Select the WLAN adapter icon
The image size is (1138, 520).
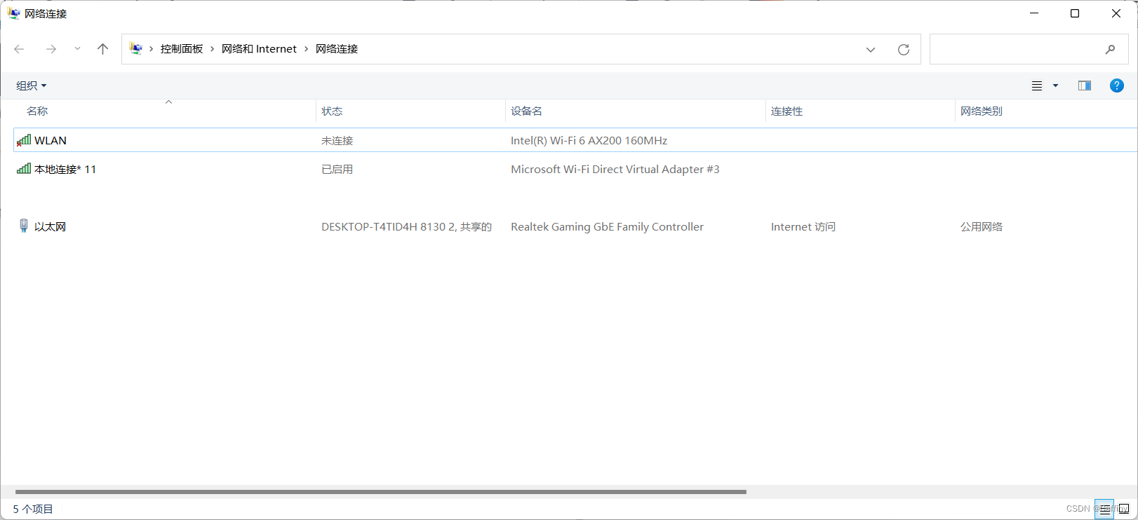[x=24, y=140]
